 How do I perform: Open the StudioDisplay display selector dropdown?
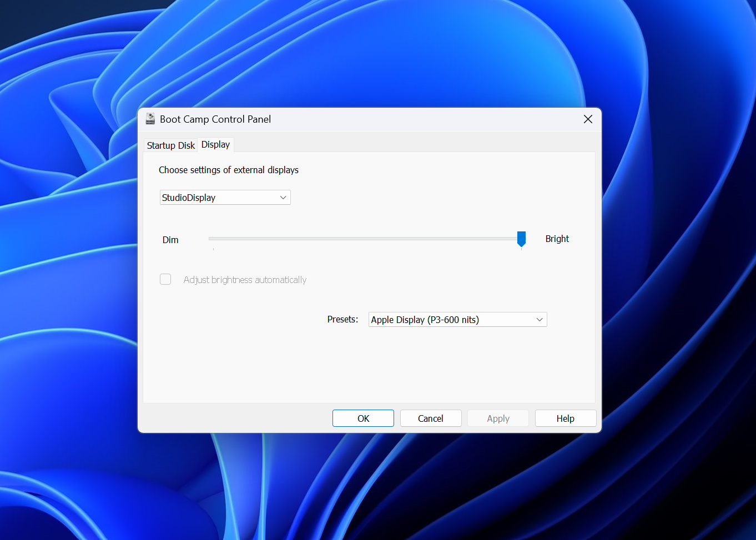point(225,197)
